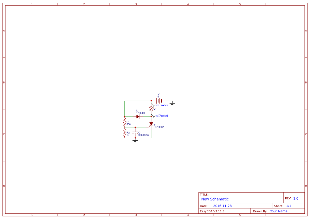Click the 'L1' designator label

click(x=155, y=109)
